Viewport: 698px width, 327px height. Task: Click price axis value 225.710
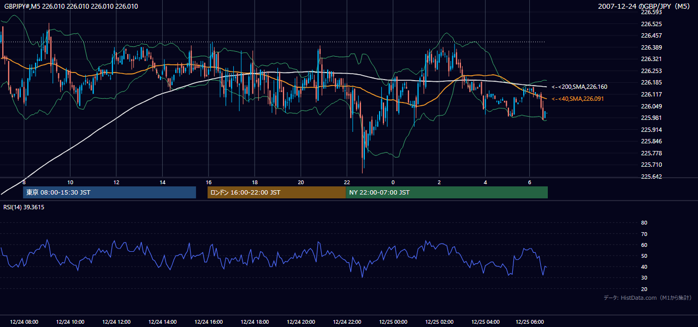point(651,165)
